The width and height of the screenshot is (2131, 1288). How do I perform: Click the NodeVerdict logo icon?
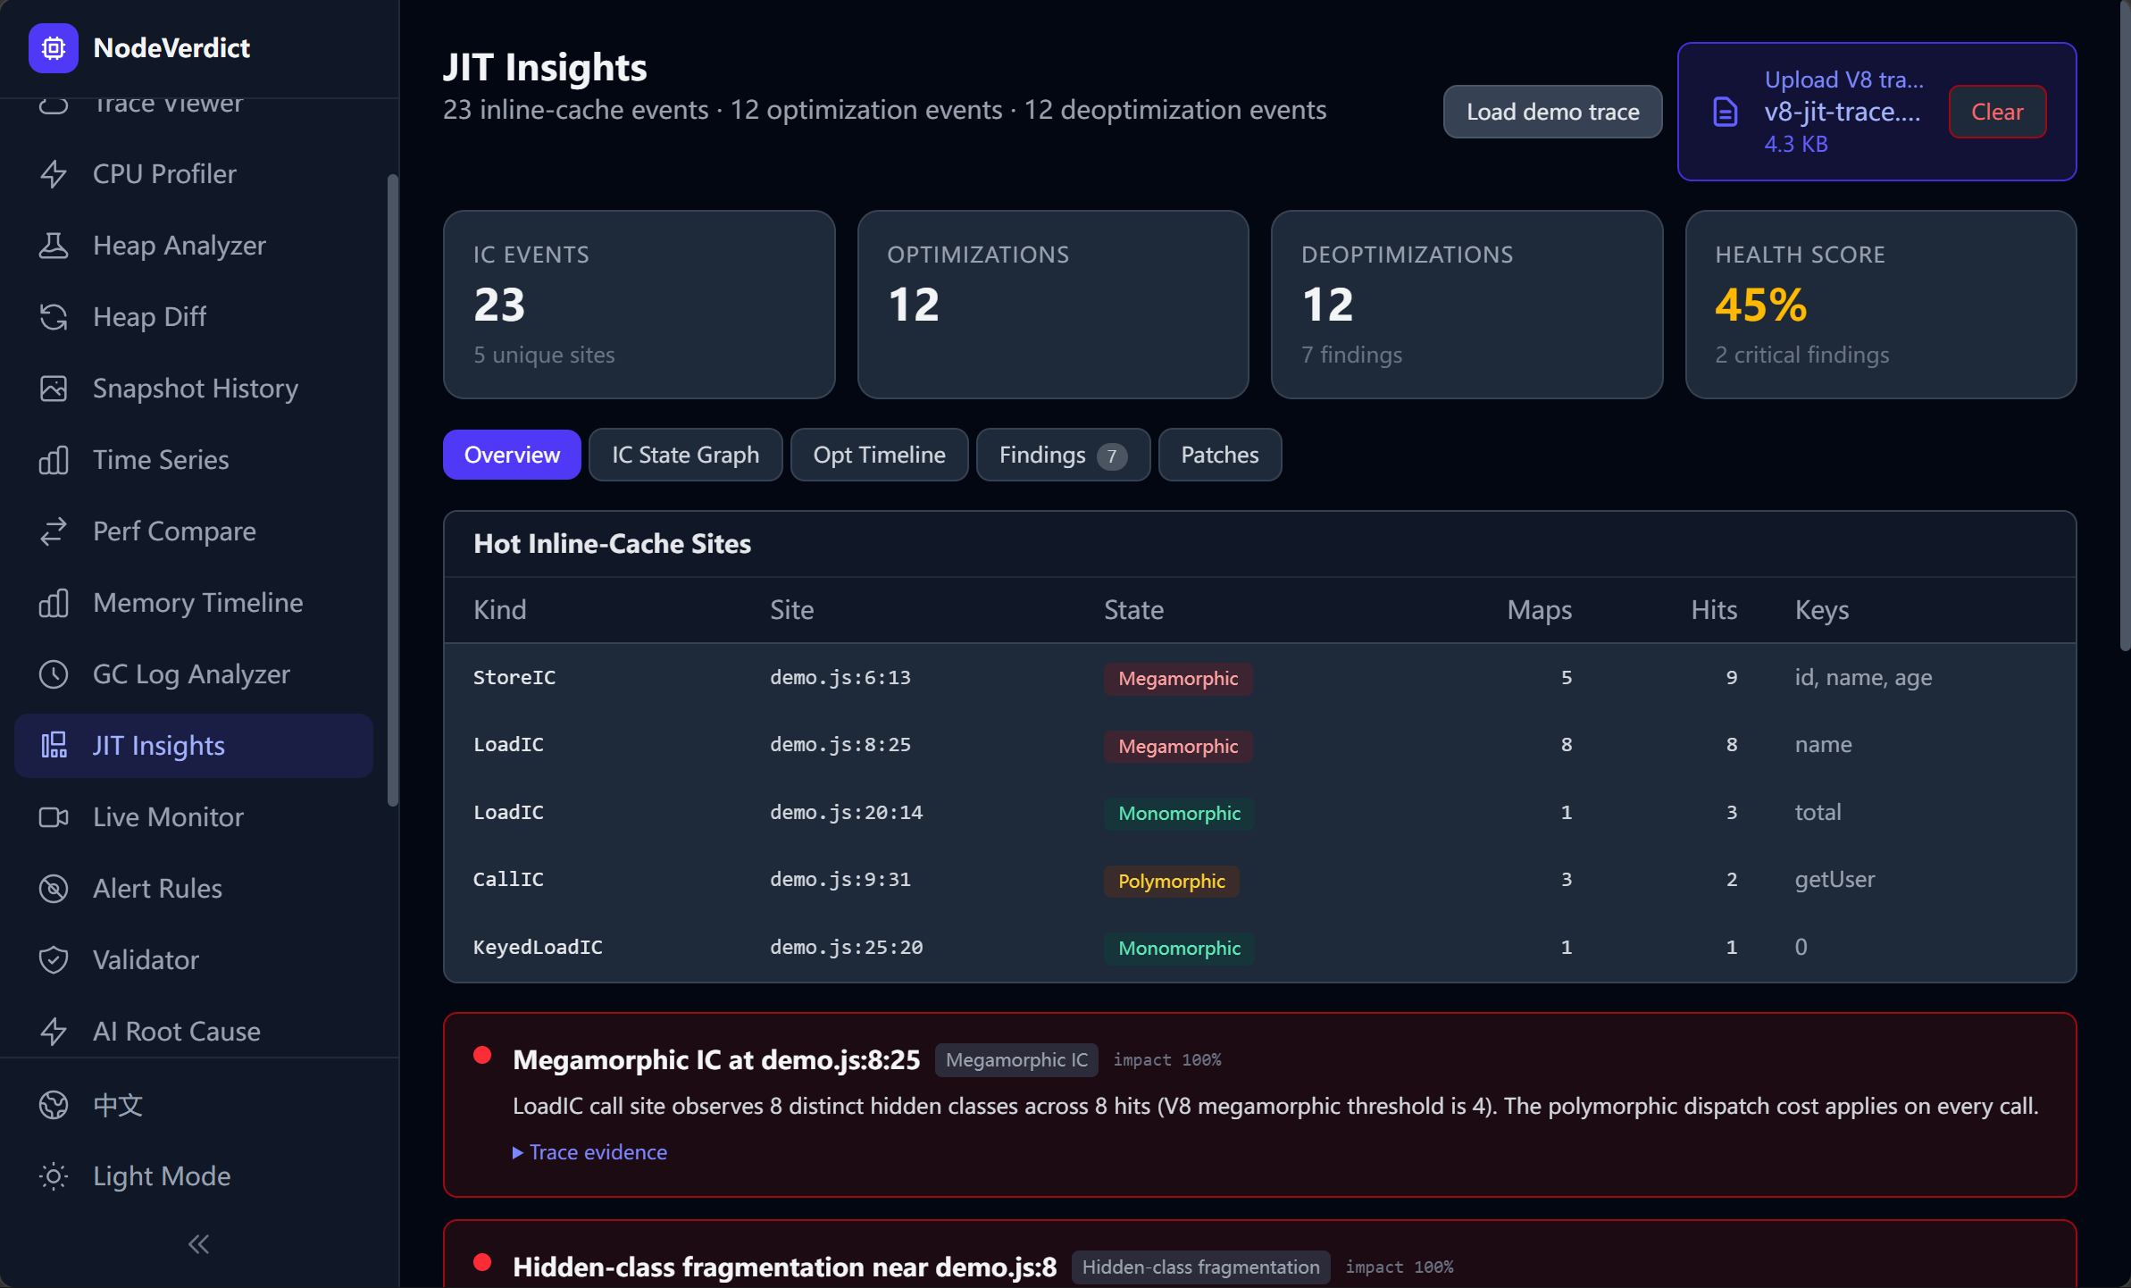coord(54,48)
